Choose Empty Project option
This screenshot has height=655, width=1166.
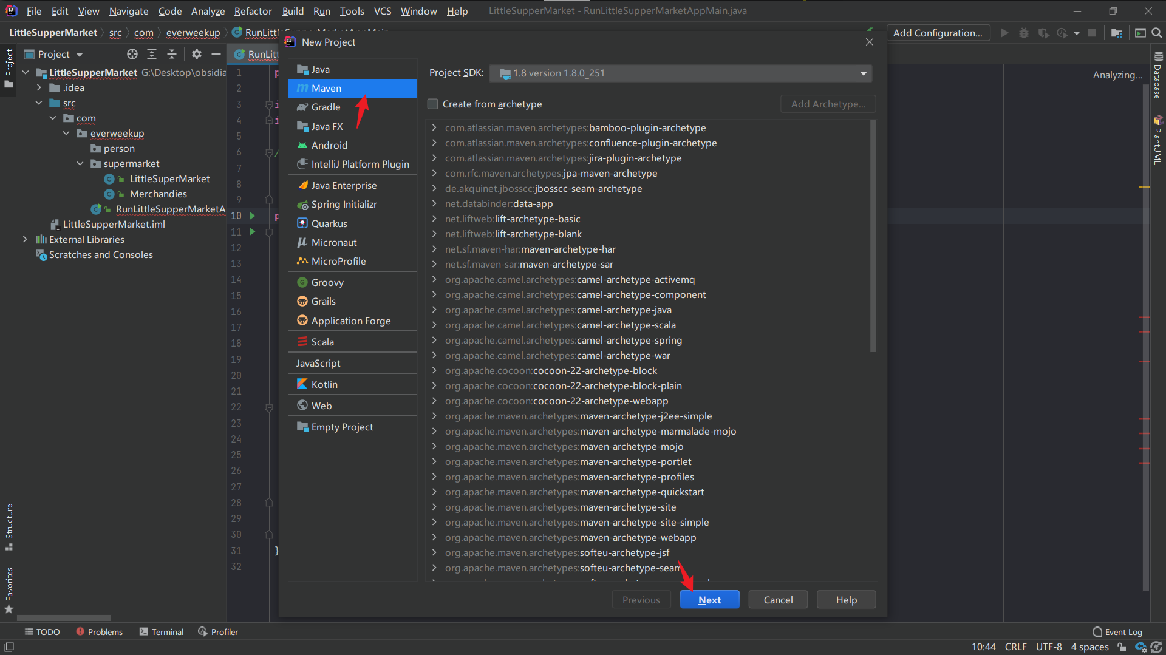click(352, 427)
